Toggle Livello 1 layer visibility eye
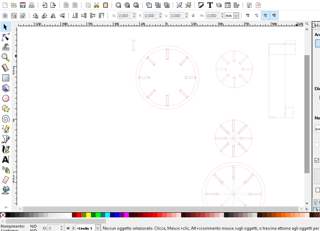 pos(68,228)
